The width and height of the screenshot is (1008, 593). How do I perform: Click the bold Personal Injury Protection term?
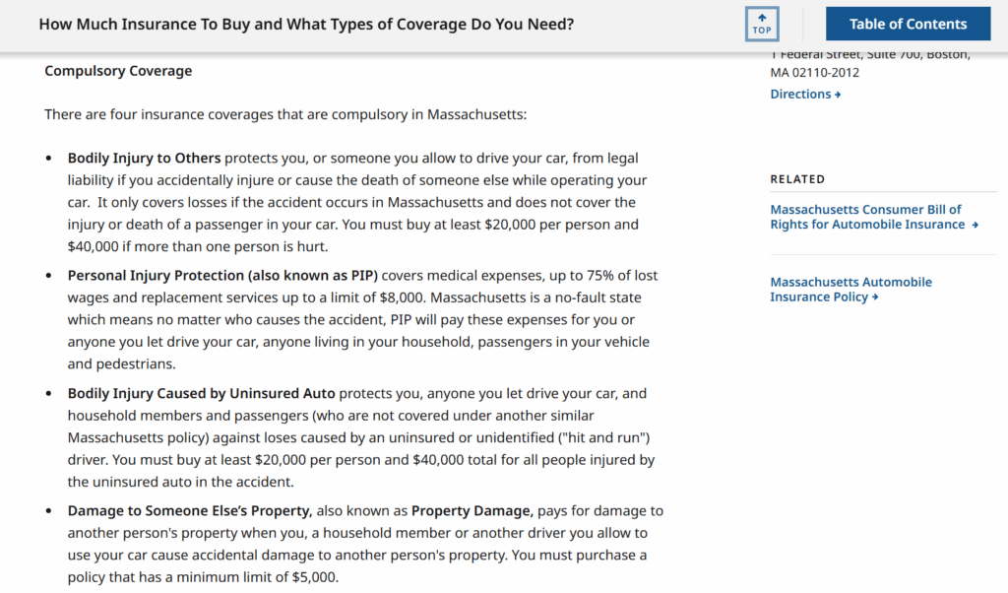click(x=222, y=275)
